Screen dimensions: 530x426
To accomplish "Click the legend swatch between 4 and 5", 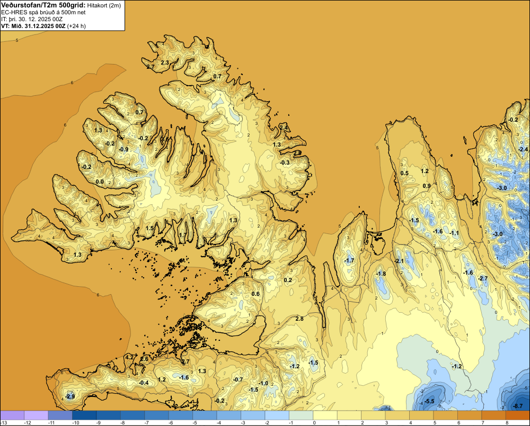I will coord(422,415).
